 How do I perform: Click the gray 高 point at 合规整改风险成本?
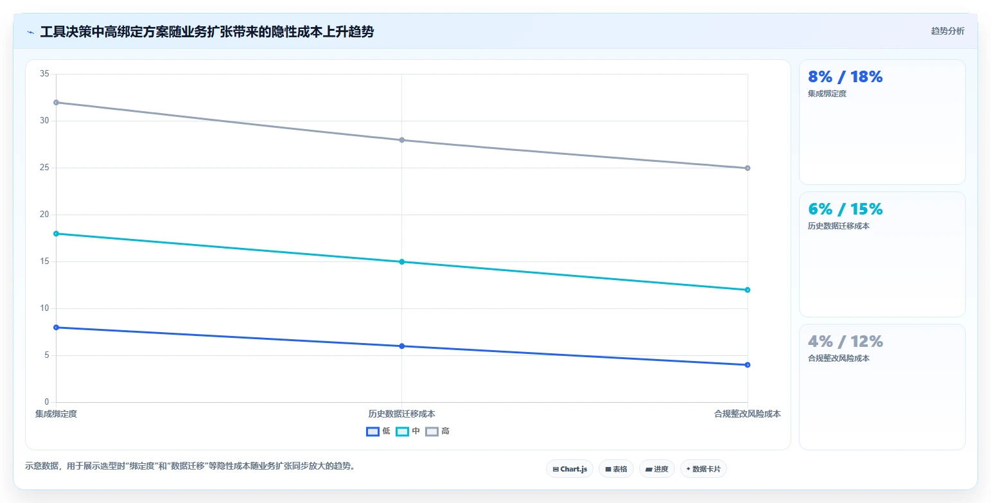[748, 168]
